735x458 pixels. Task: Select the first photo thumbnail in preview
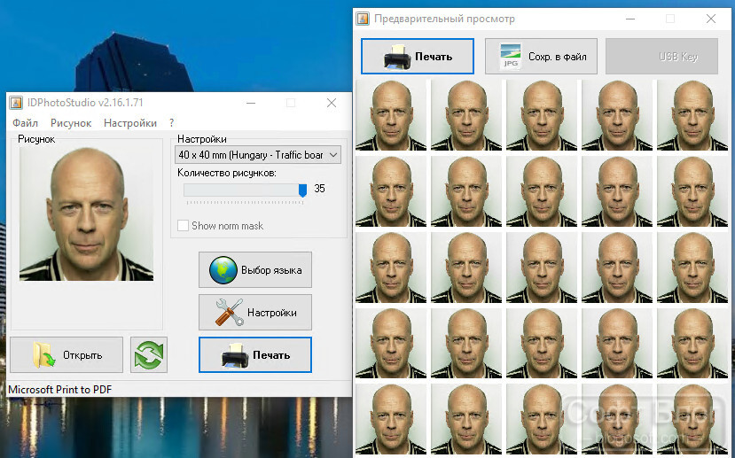pyautogui.click(x=391, y=115)
